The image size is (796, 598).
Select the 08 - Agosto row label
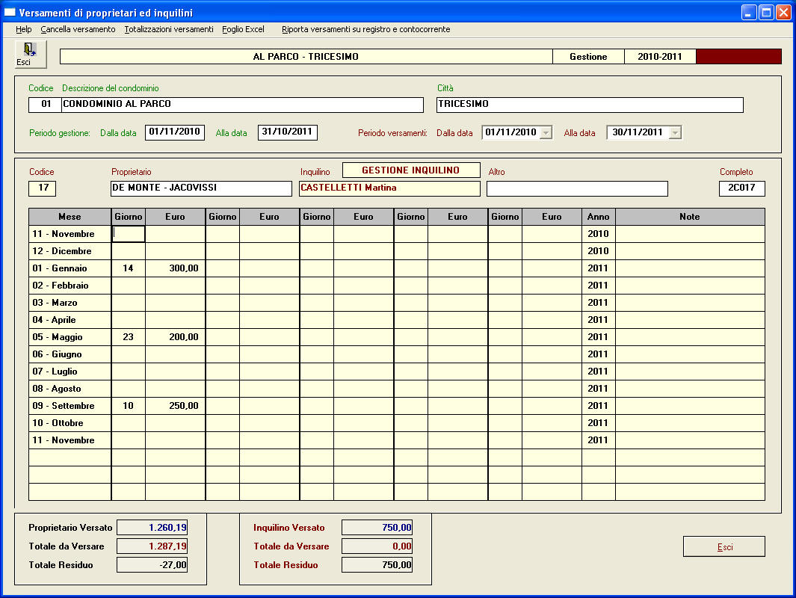[x=70, y=389]
